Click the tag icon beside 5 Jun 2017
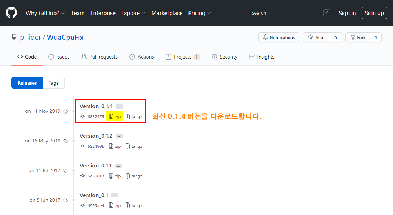The width and height of the screenshot is (393, 215). (66, 200)
